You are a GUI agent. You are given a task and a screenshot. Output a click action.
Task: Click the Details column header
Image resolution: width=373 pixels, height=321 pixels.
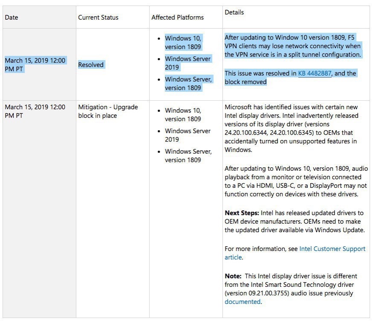tap(234, 12)
